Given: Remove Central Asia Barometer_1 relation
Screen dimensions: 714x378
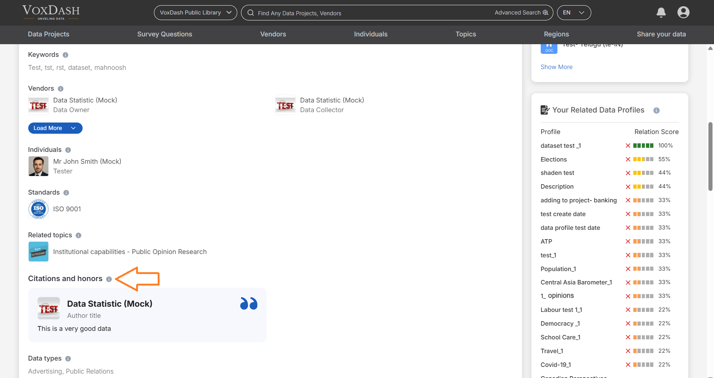Looking at the screenshot, I should [x=628, y=283].
